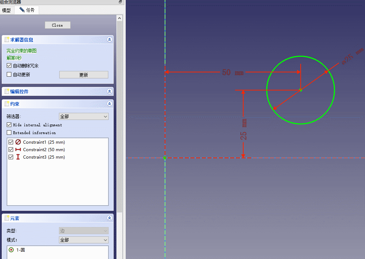
Task: Enable the auto-update checkbox
Action: point(9,75)
